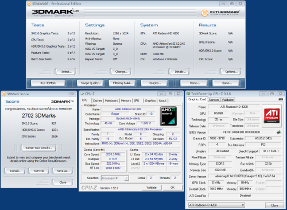
Task: Click the ATI CrossFire Disabled field
Action: click(x=245, y=196)
